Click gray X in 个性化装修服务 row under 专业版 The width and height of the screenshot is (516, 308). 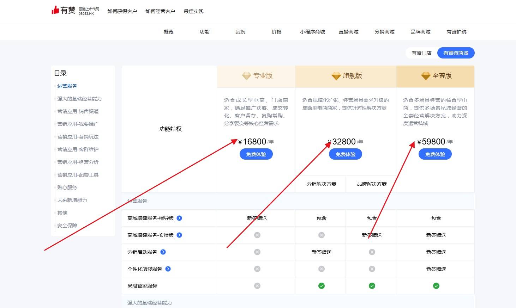point(257,269)
